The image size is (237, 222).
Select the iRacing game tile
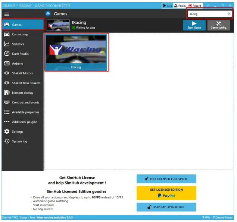(x=77, y=52)
